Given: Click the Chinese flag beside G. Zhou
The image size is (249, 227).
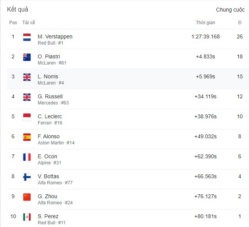Looking at the screenshot, I should point(27,197).
